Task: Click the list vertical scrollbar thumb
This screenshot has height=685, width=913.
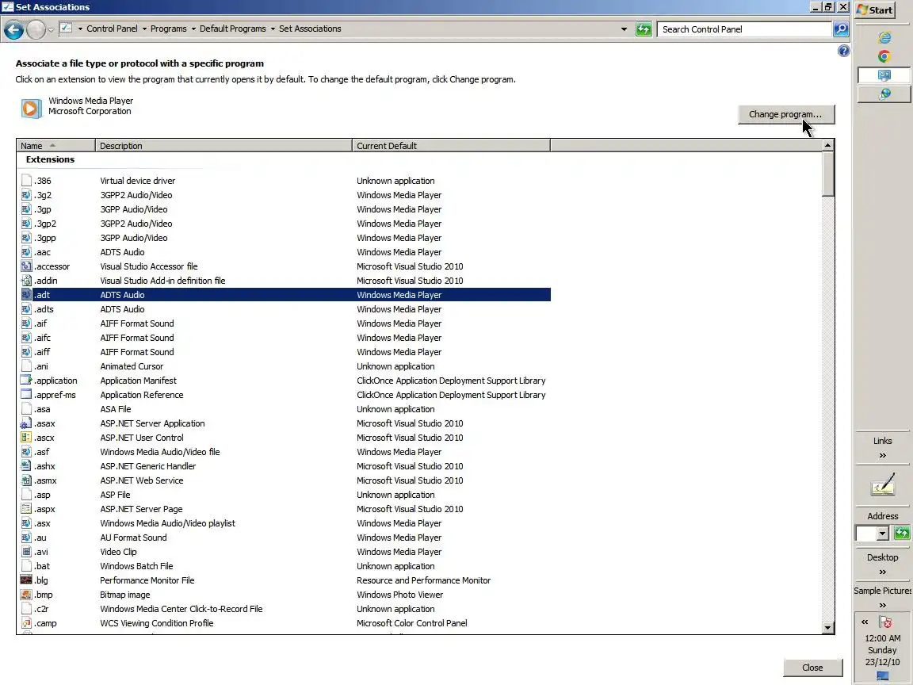Action: click(x=827, y=174)
